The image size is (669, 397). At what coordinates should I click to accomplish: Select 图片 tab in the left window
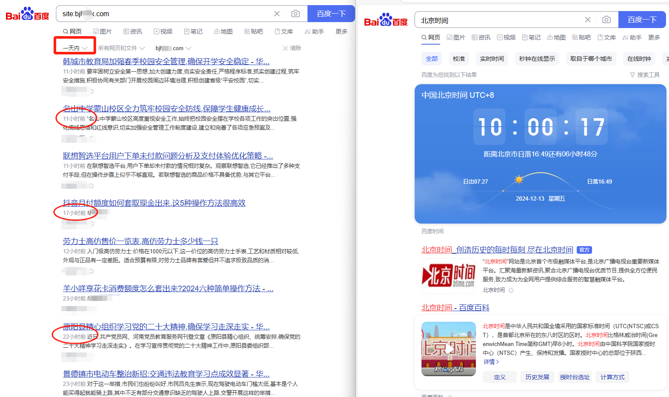pos(102,31)
